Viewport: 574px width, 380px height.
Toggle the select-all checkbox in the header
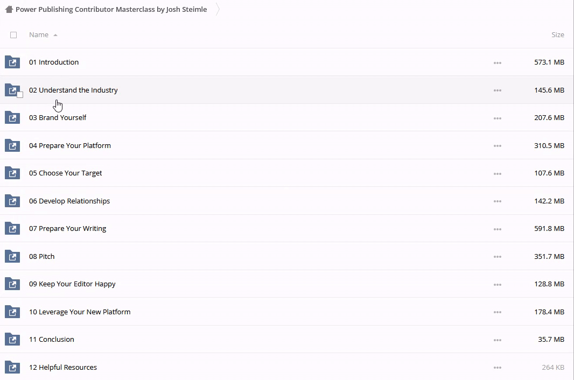tap(13, 35)
